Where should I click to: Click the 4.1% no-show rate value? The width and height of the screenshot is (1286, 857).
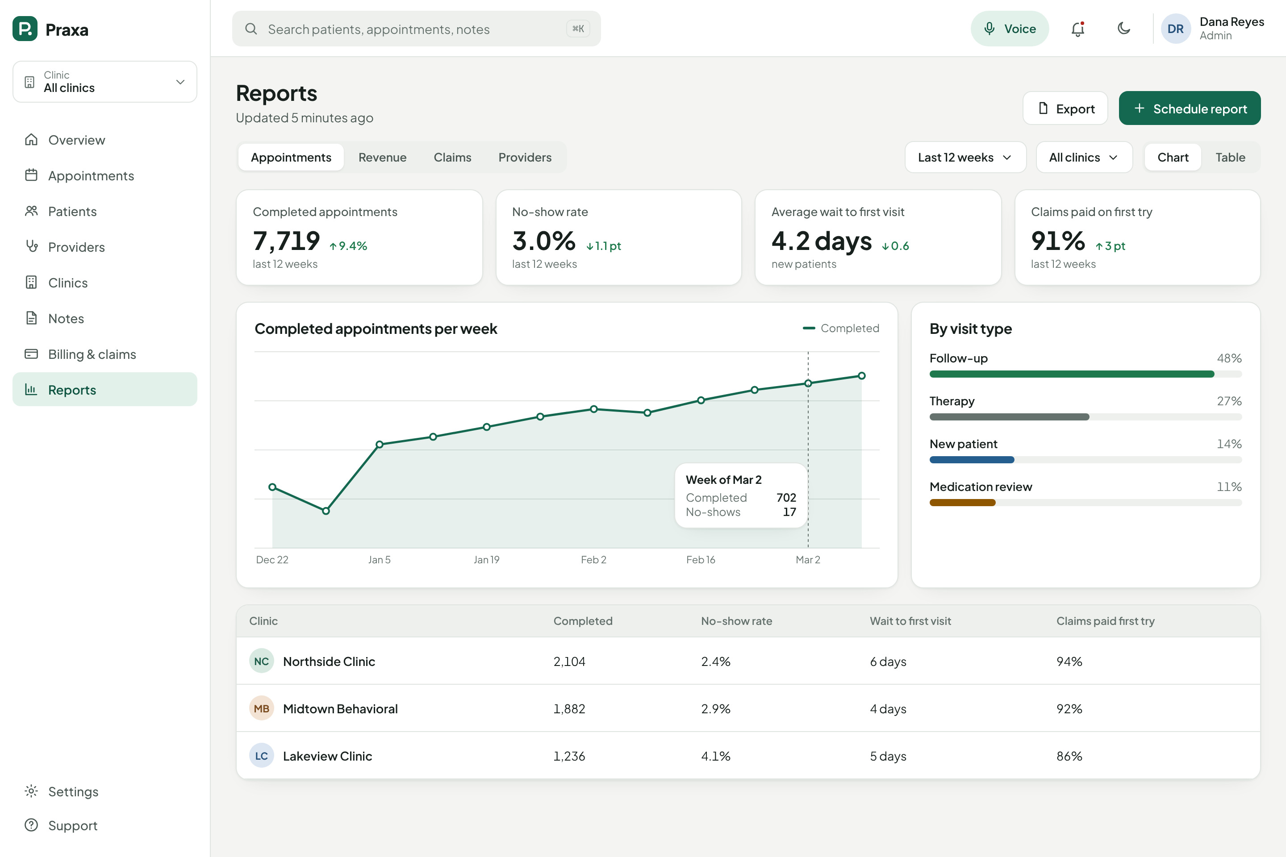click(716, 755)
